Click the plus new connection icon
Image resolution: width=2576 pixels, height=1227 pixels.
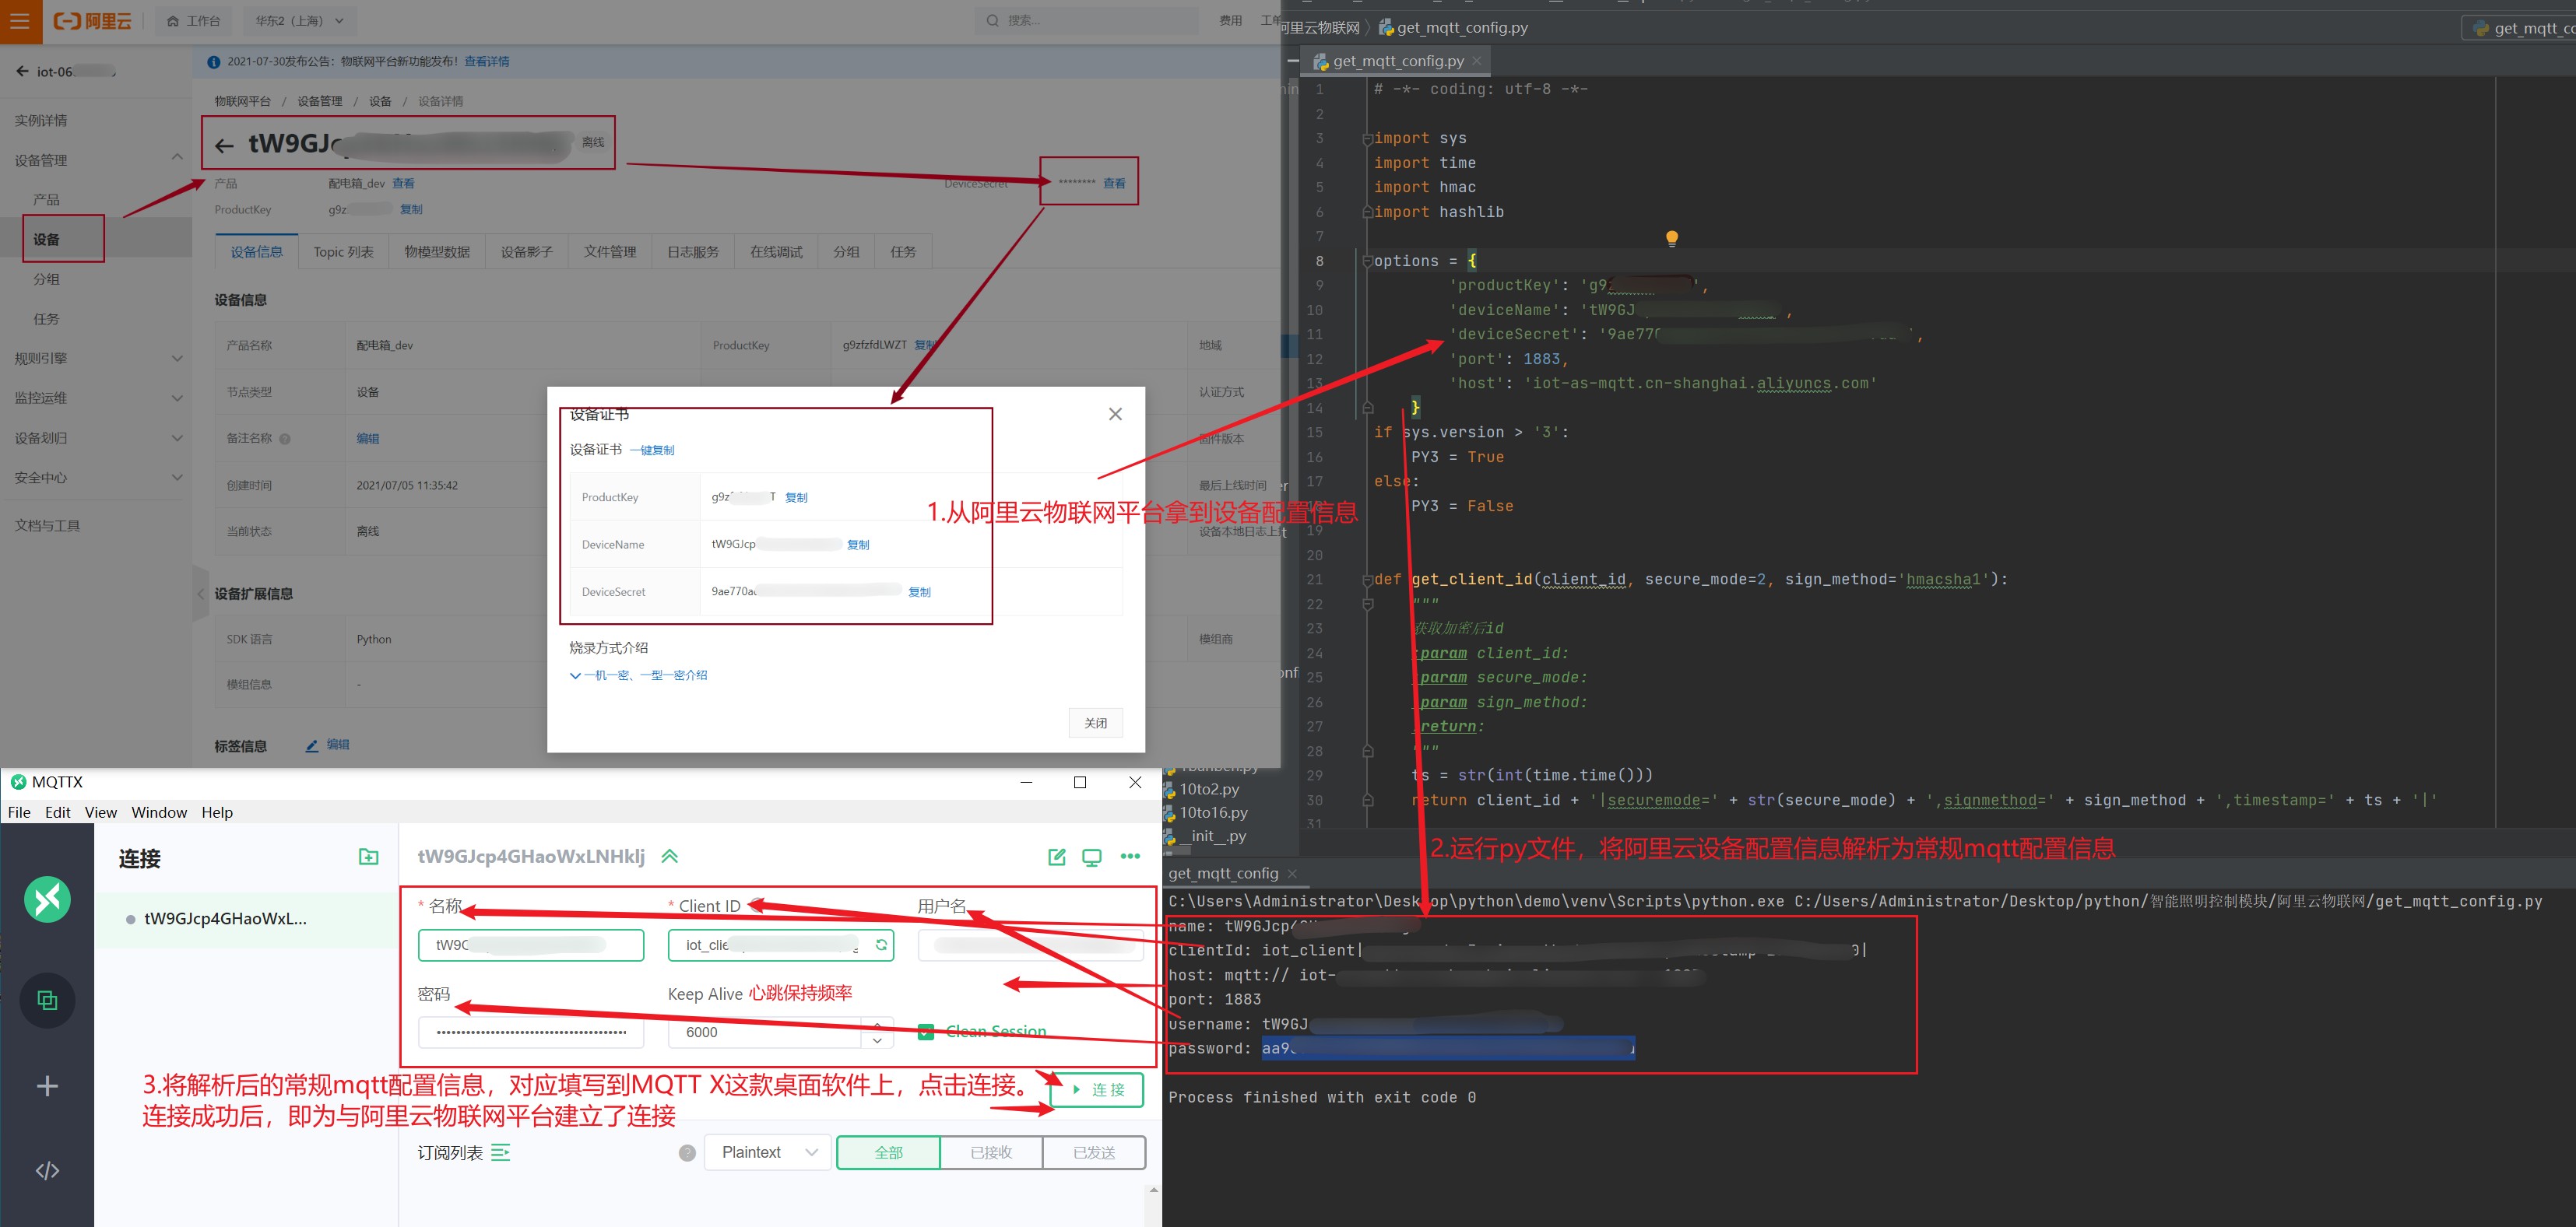click(47, 1086)
